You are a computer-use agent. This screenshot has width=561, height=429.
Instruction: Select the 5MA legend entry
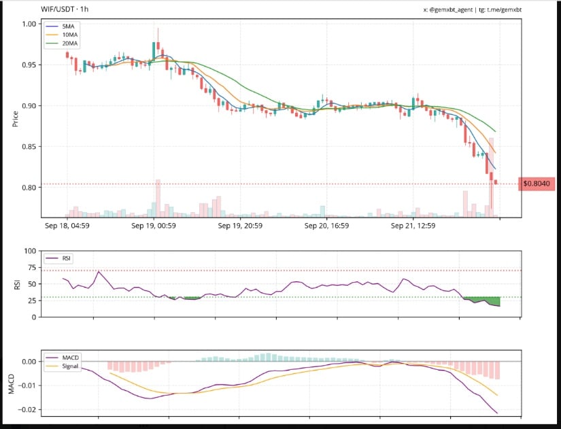62,27
